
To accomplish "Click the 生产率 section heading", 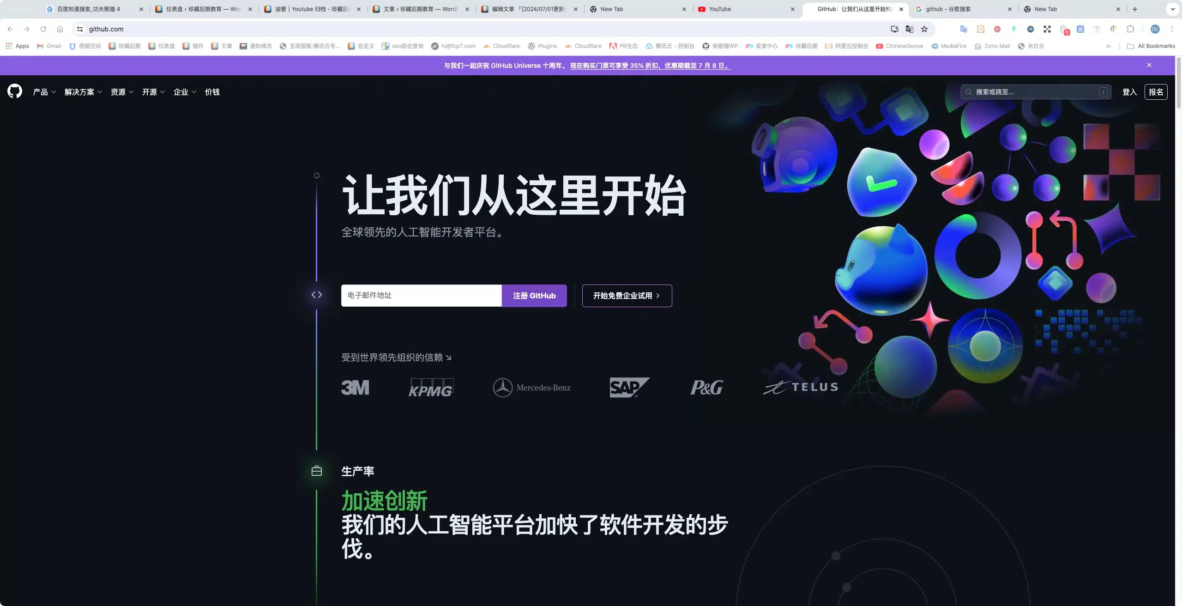I will [x=358, y=471].
